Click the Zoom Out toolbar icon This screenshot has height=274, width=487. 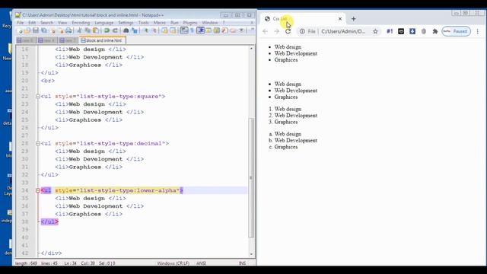coord(154,30)
